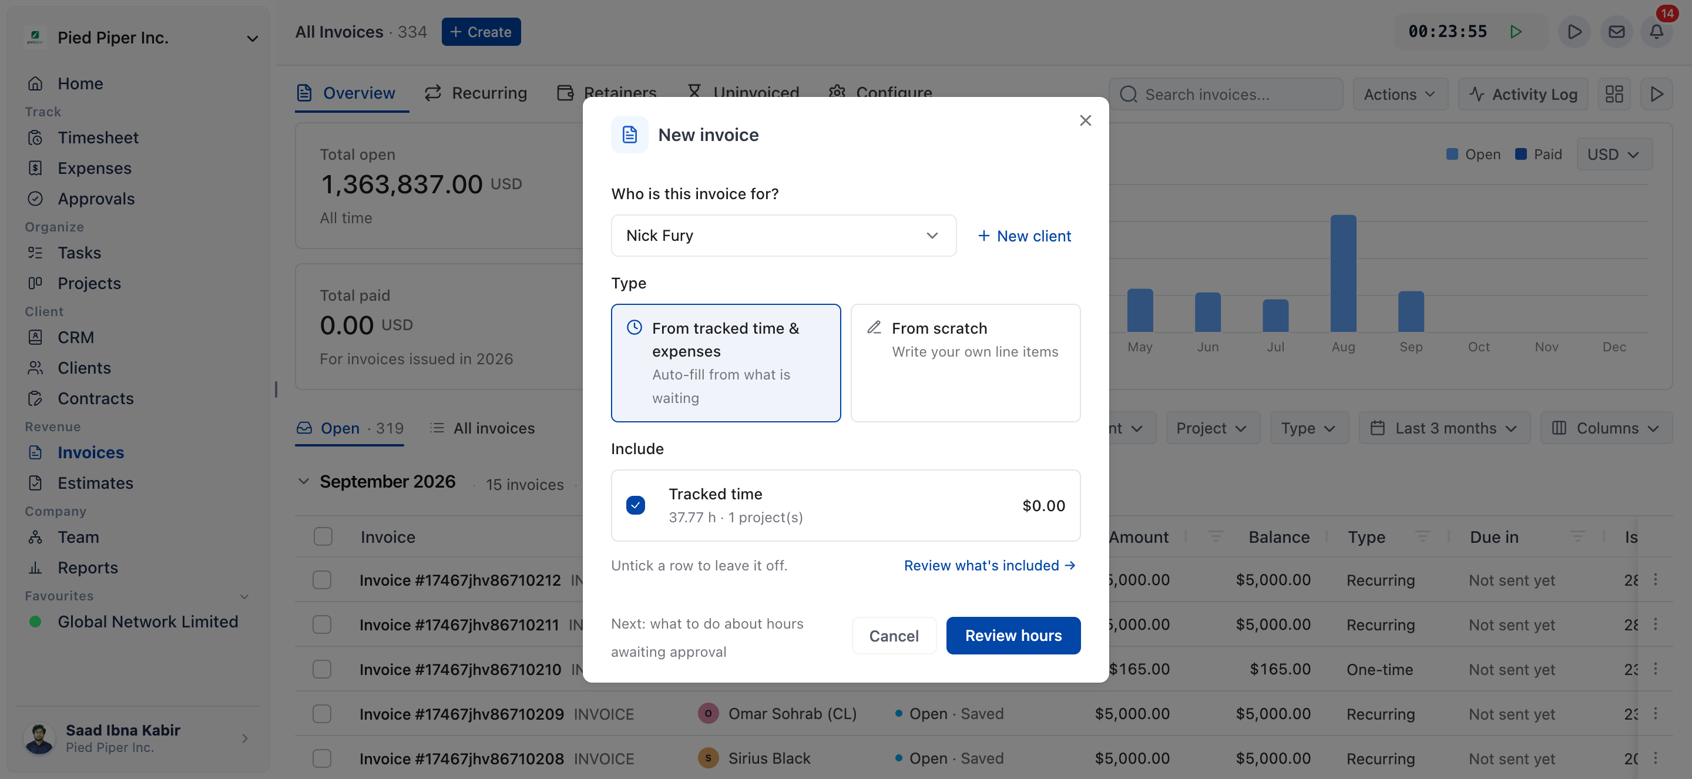This screenshot has height=779, width=1692.
Task: Open the Type filter dropdown
Action: 1308,428
